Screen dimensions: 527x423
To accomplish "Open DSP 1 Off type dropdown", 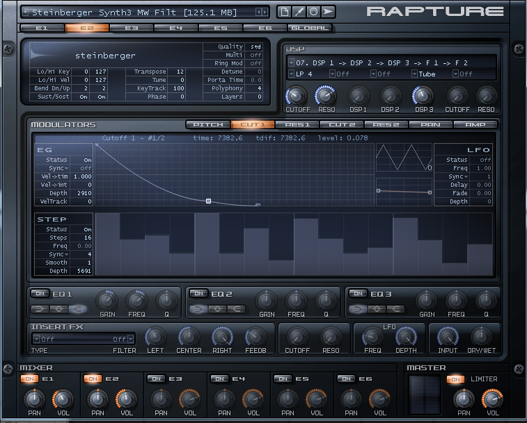I will point(332,74).
